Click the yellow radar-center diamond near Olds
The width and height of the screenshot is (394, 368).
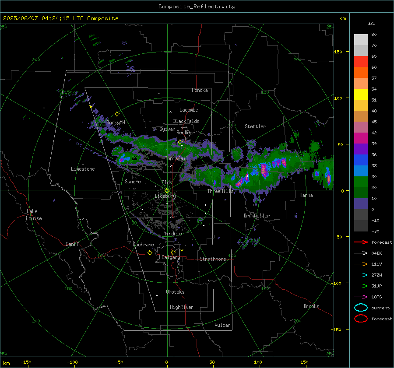[x=167, y=191]
